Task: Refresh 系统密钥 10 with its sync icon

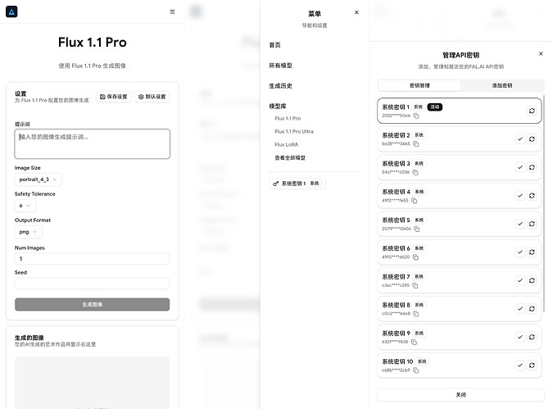Action: tap(532, 366)
